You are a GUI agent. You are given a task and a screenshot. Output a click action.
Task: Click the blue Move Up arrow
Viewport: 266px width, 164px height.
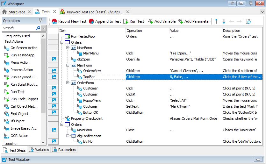click(216, 21)
